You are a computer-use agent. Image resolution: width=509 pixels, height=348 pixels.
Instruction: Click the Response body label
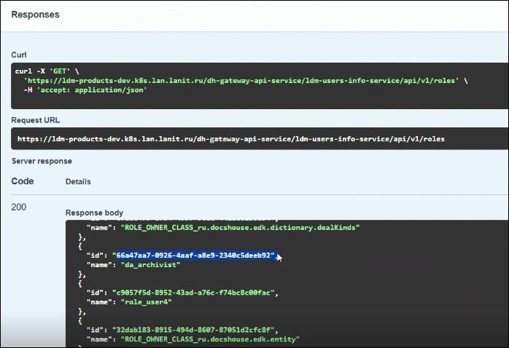coord(95,213)
